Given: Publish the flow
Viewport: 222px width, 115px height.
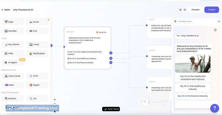Looking at the screenshot, I should click(x=212, y=10).
